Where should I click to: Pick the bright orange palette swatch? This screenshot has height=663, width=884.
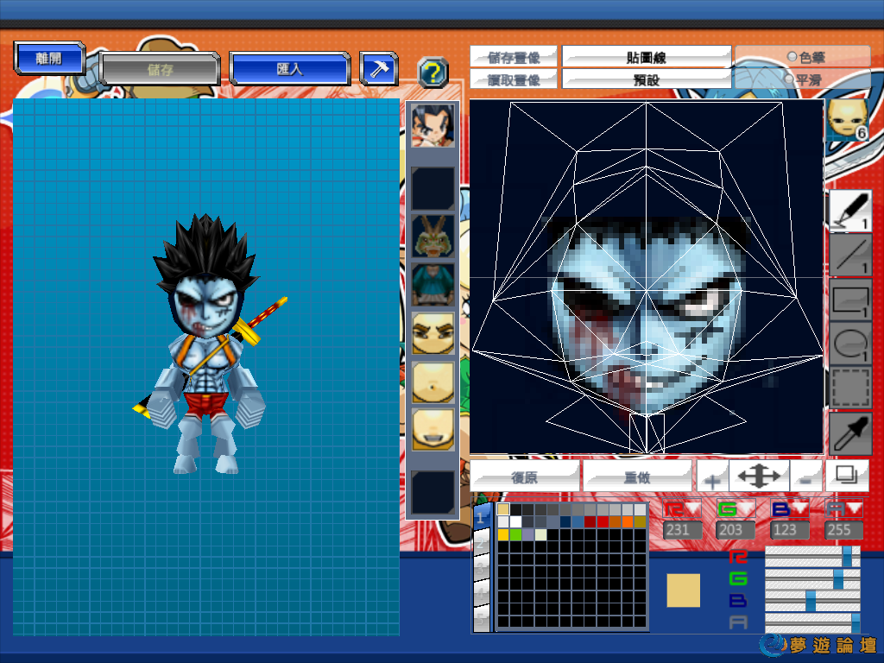(627, 521)
